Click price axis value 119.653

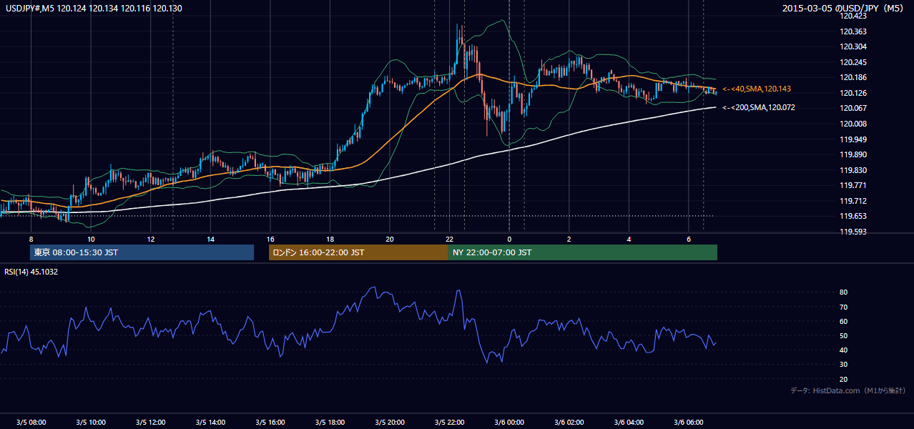pyautogui.click(x=855, y=216)
